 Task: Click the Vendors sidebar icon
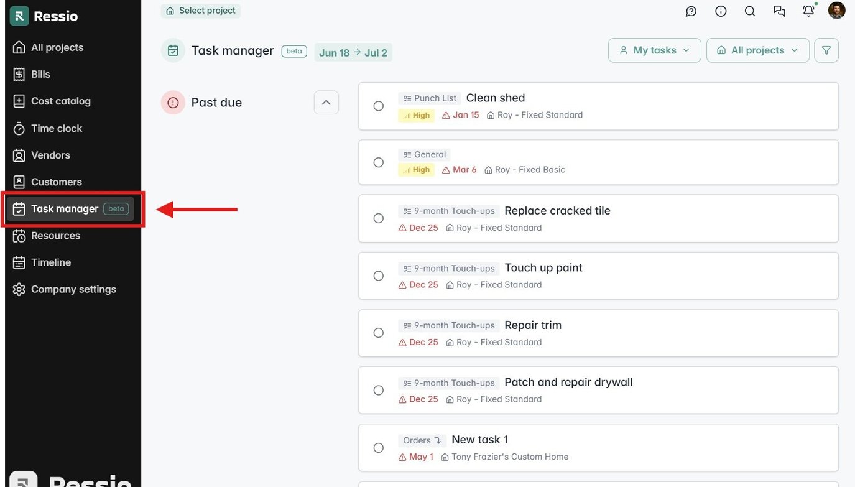[x=19, y=155]
